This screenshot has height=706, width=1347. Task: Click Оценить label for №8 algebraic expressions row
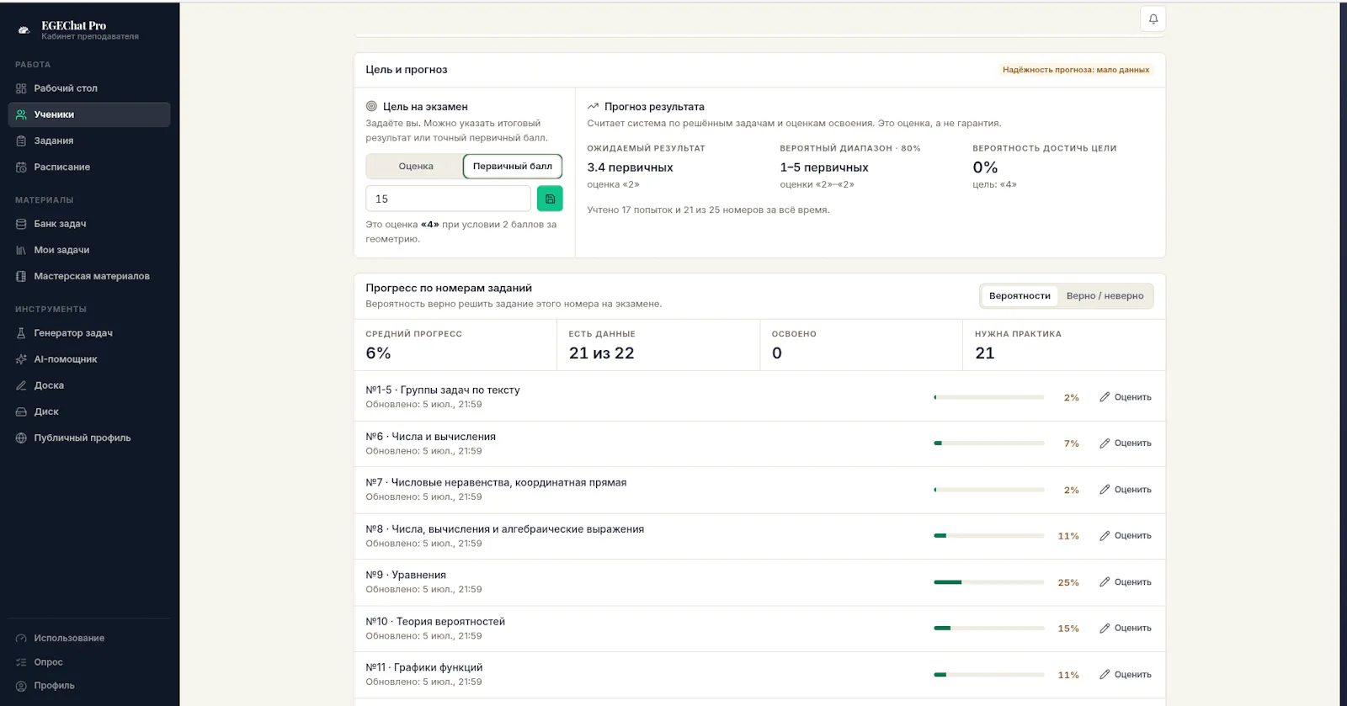pos(1133,536)
